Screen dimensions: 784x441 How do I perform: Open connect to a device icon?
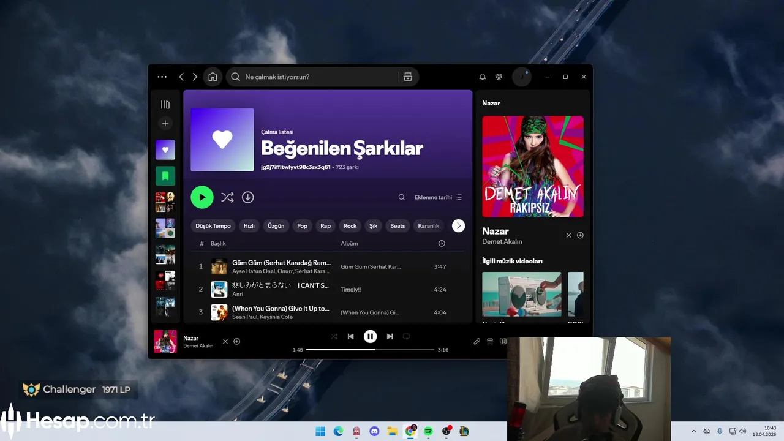click(x=503, y=341)
